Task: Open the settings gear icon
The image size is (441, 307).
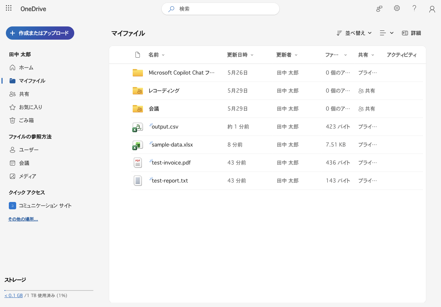Action: click(397, 8)
